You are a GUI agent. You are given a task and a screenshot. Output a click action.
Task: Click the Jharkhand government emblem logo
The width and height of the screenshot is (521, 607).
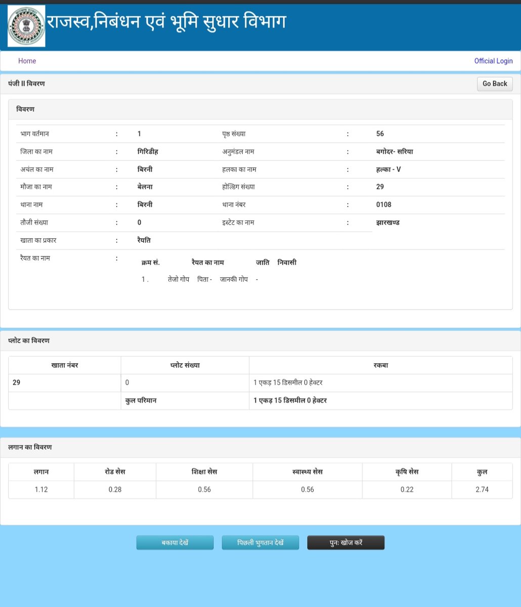(26, 26)
